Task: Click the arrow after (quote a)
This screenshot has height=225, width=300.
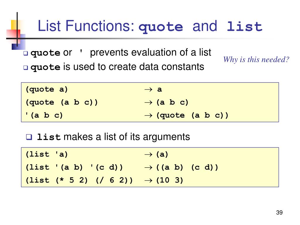Action: (148, 90)
